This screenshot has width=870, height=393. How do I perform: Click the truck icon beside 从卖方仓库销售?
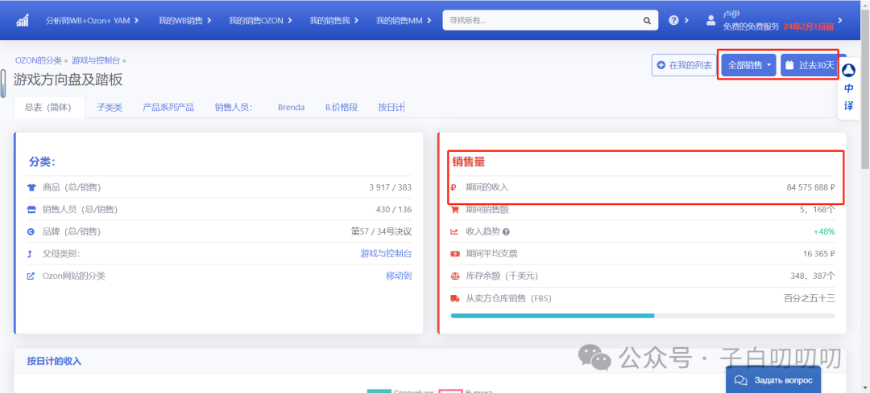[x=455, y=298]
